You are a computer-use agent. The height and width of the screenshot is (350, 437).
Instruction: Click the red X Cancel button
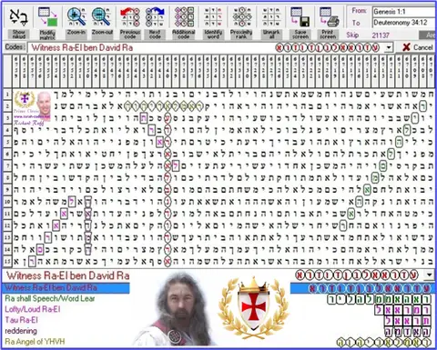coord(417,47)
